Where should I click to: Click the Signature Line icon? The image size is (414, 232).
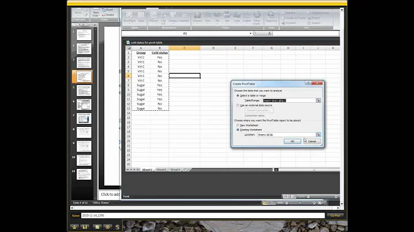[318, 13]
